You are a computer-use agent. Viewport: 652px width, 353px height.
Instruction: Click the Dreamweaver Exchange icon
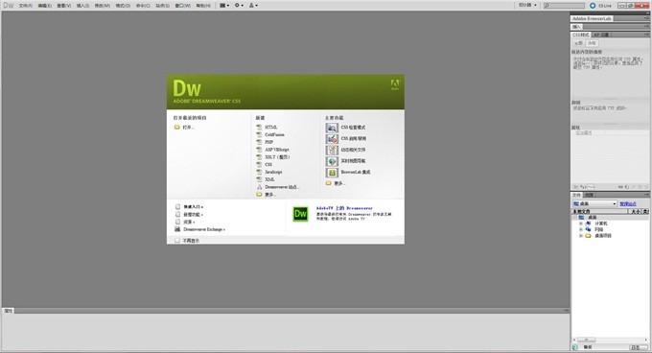[177, 229]
